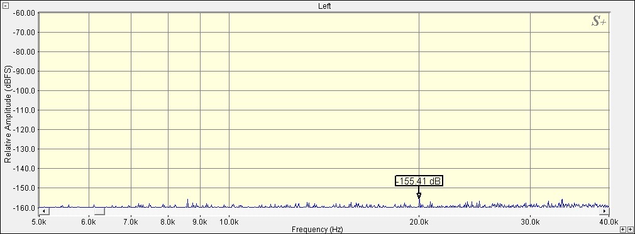The image size is (635, 234).
Task: Click the horizontal scrollbar thumb
Action: [x=99, y=211]
